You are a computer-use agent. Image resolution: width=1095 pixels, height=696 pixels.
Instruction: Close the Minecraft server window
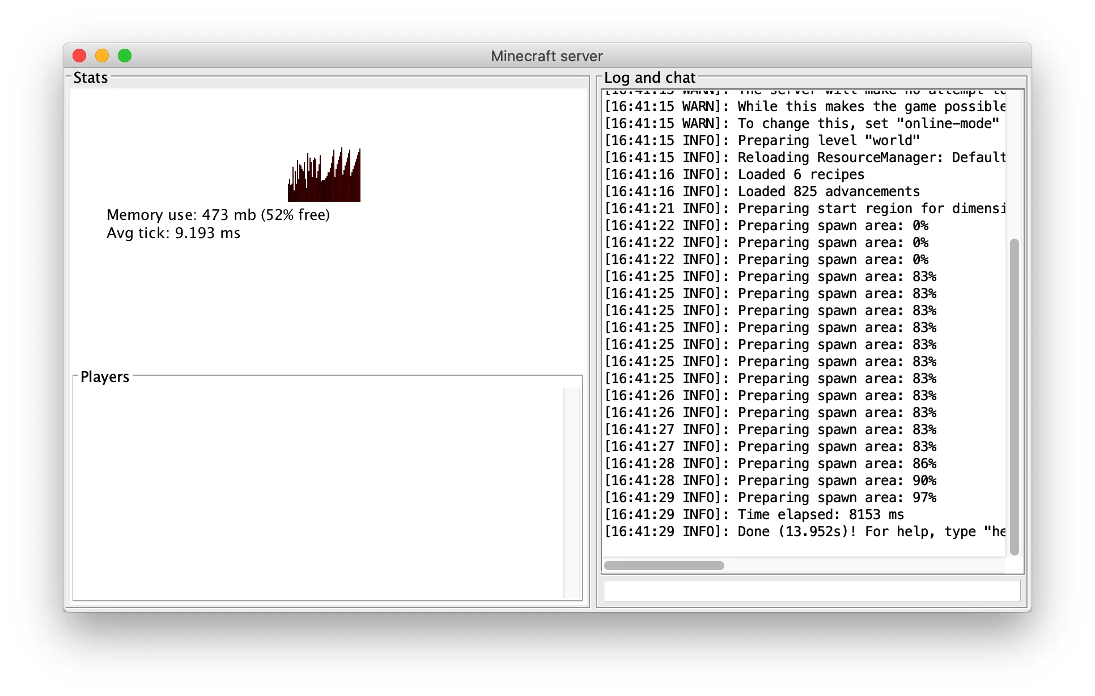coord(79,56)
